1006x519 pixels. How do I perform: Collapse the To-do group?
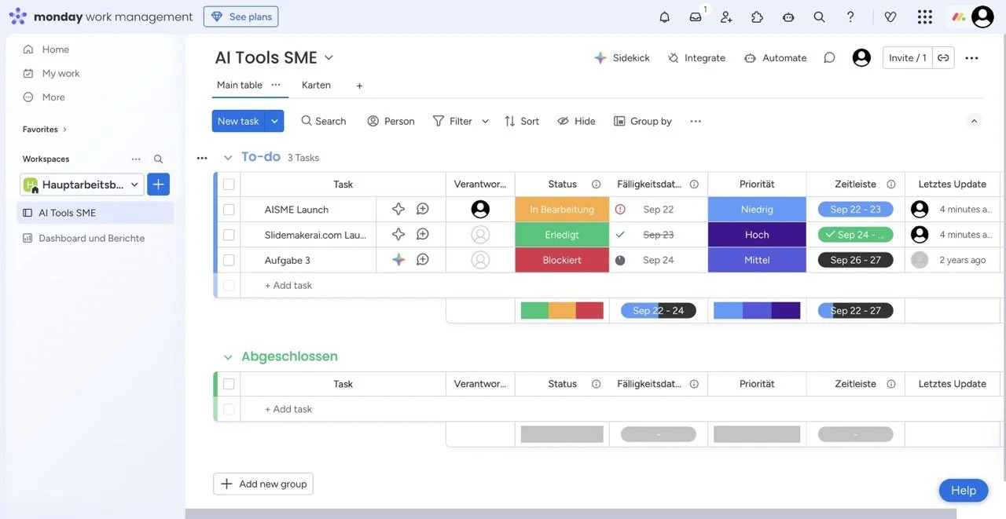click(228, 156)
